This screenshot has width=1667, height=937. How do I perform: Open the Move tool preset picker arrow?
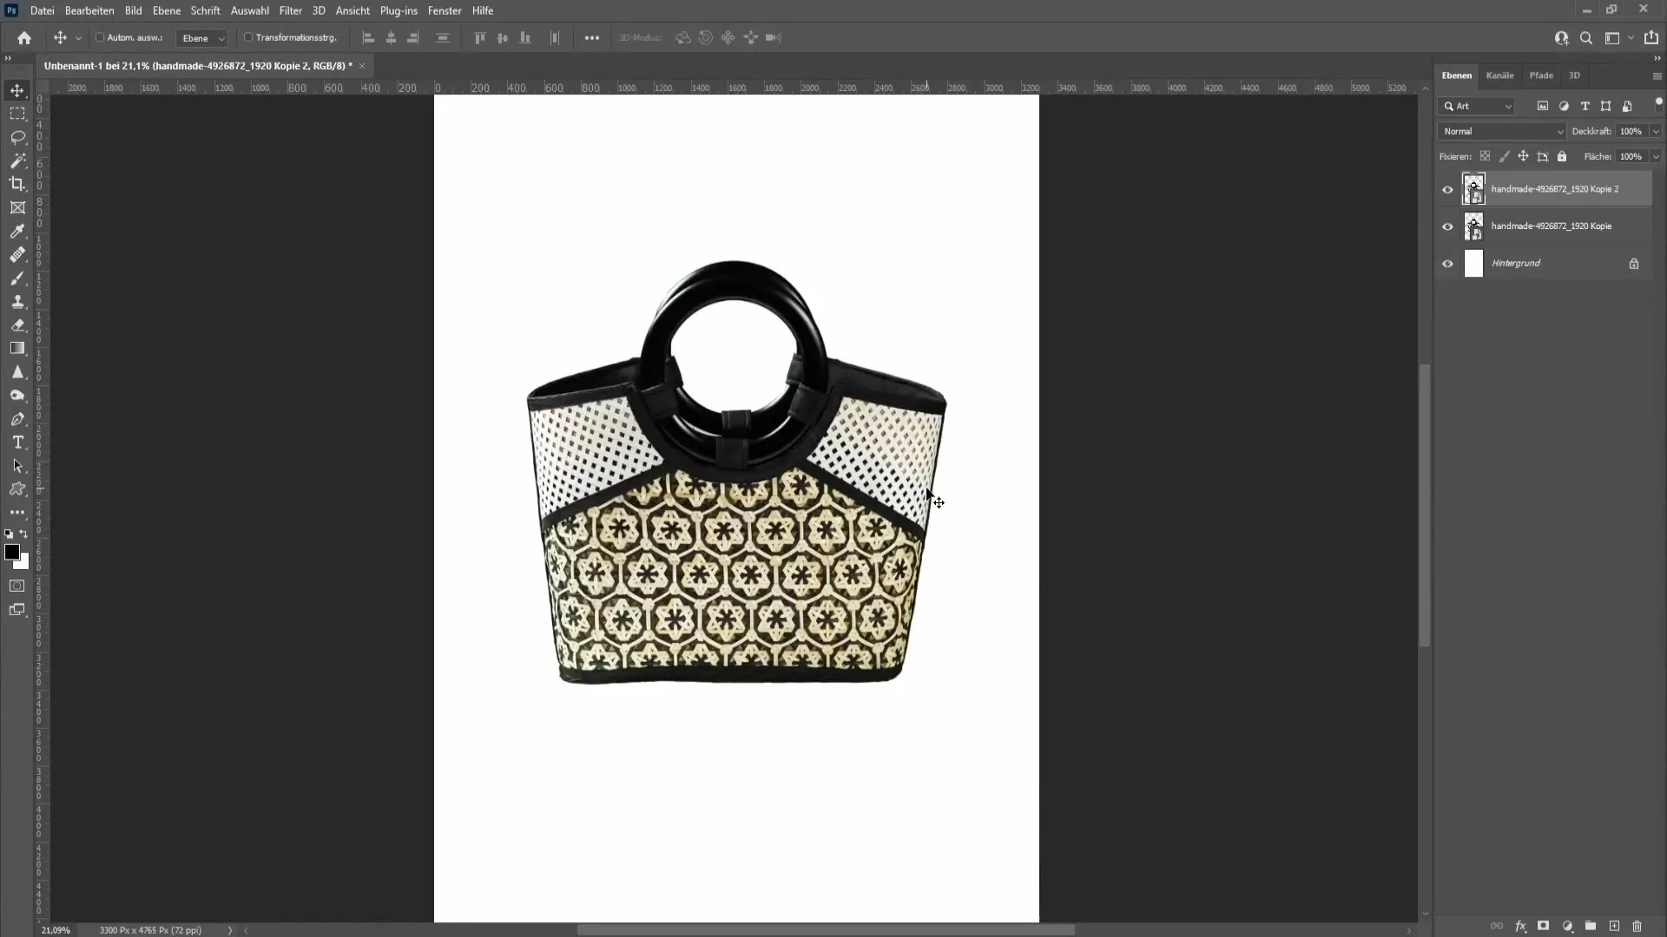tap(78, 38)
